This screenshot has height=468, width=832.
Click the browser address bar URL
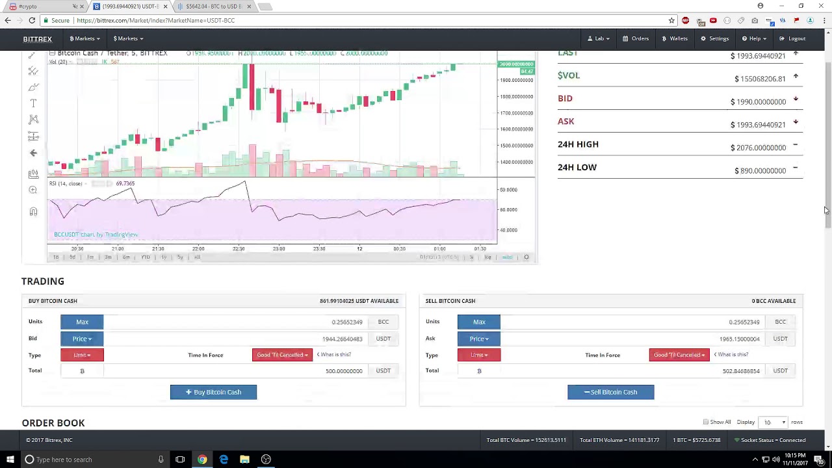[156, 20]
